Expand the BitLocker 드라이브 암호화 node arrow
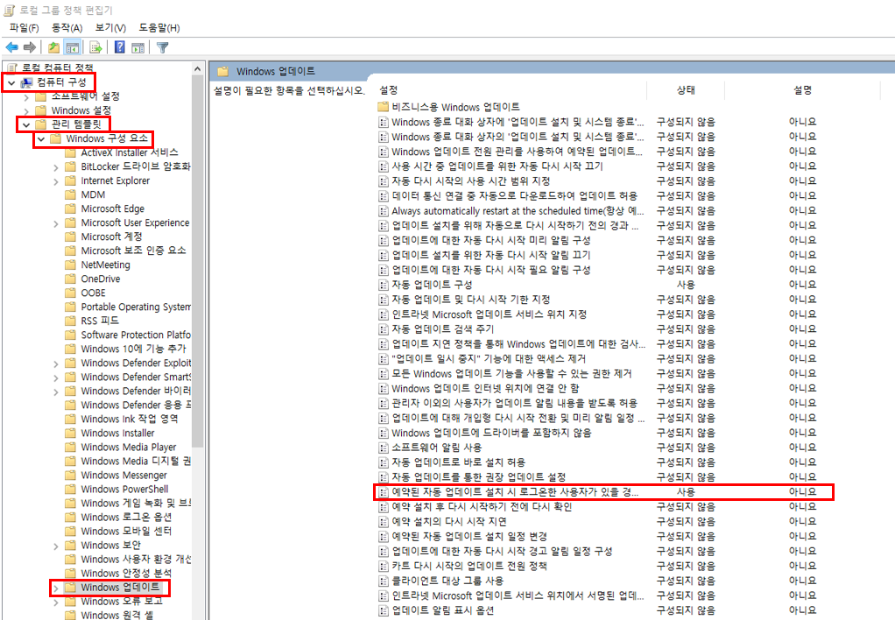Screen dimensions: 895x620 pyautogui.click(x=55, y=167)
